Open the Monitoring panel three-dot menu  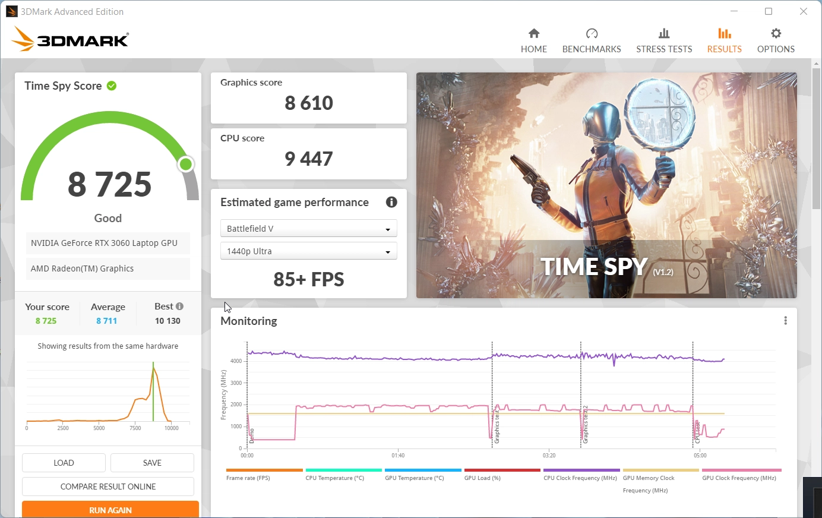[x=785, y=320]
